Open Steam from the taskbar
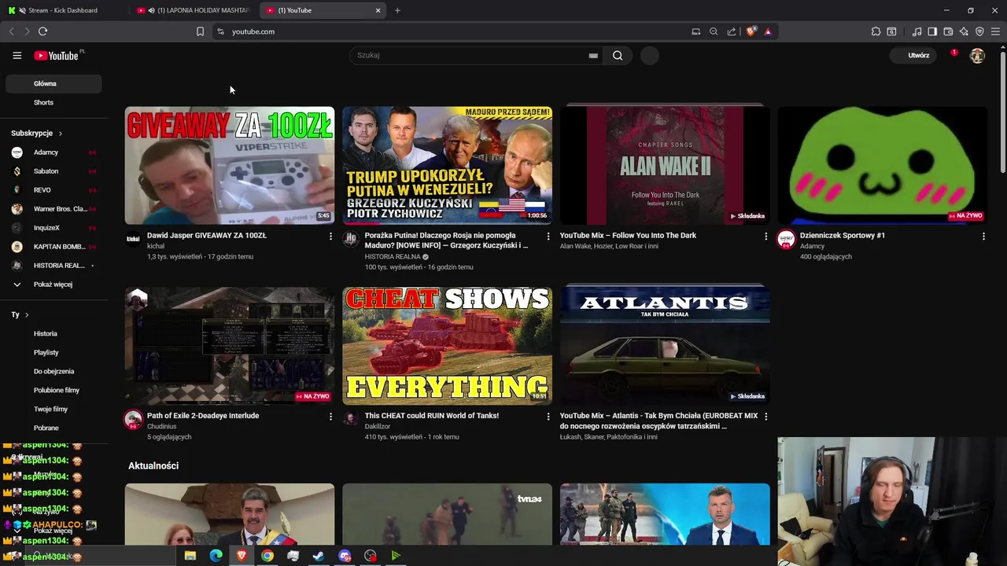1007x566 pixels. tap(319, 556)
